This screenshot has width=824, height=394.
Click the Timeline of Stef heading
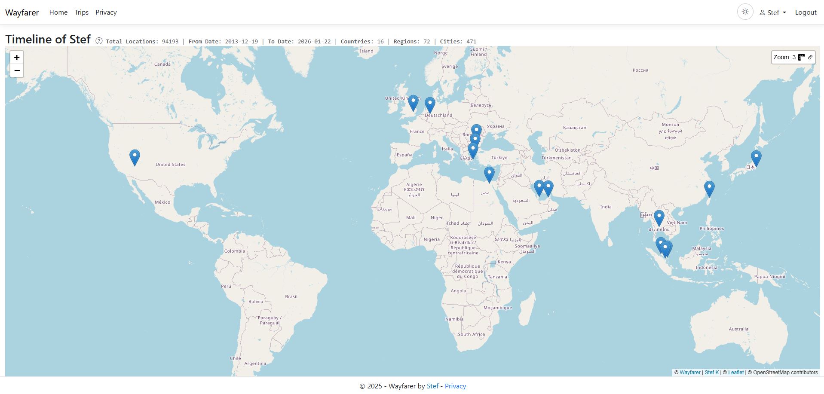[48, 39]
